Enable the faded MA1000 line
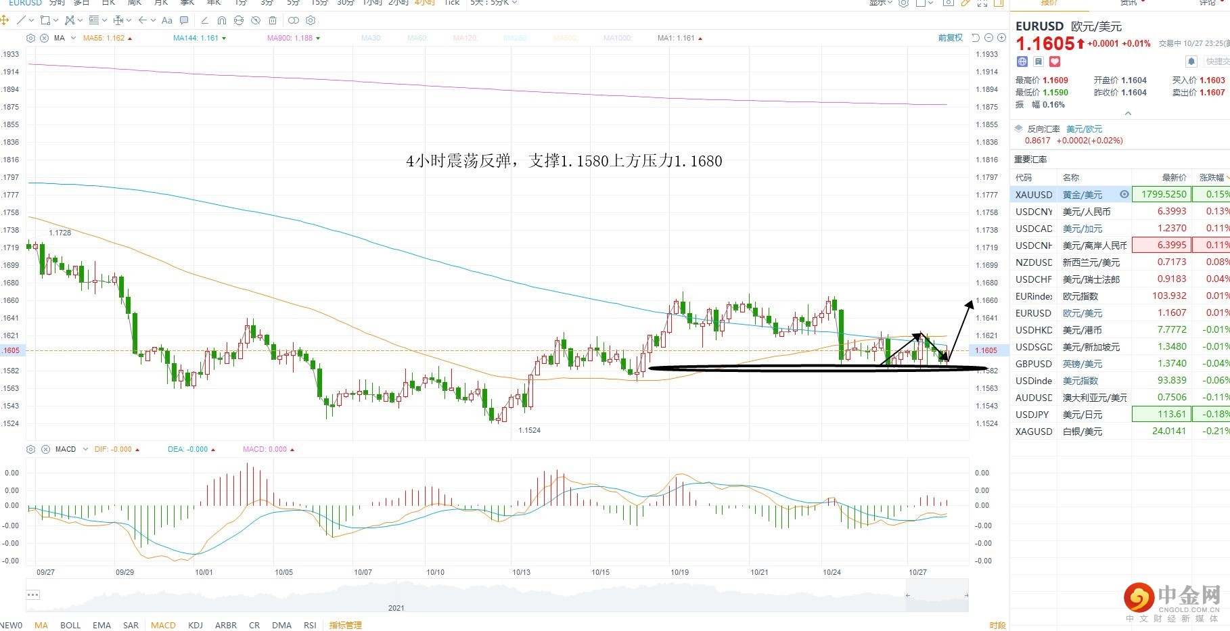Screen dimensions: 1230x631 point(618,38)
